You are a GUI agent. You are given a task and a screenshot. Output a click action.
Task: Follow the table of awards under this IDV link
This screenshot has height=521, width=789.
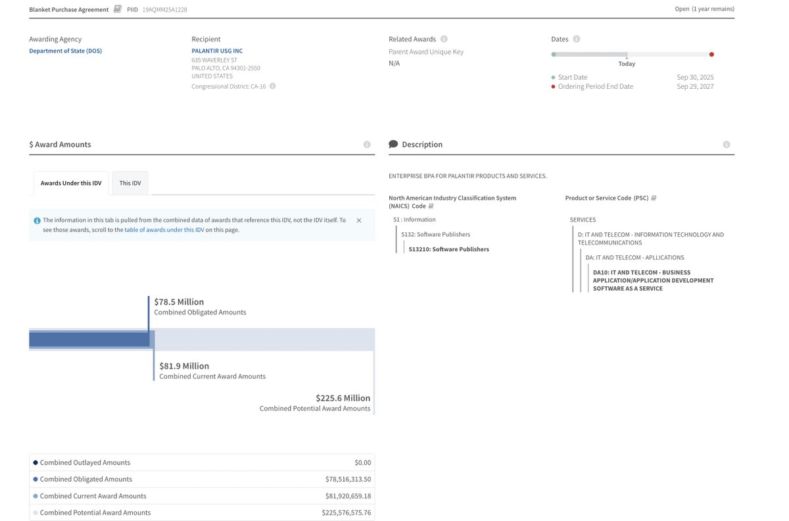tap(164, 230)
